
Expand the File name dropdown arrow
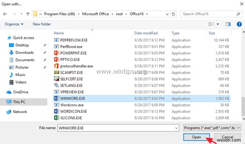(x=176, y=128)
